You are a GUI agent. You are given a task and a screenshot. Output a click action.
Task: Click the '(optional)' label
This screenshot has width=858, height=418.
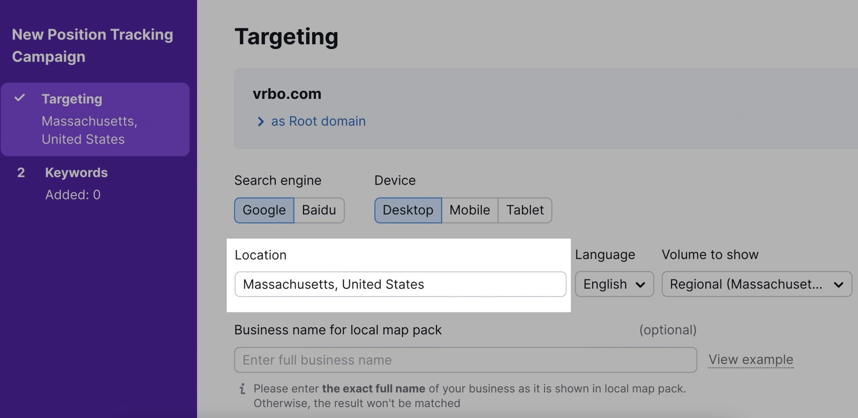pyautogui.click(x=668, y=330)
